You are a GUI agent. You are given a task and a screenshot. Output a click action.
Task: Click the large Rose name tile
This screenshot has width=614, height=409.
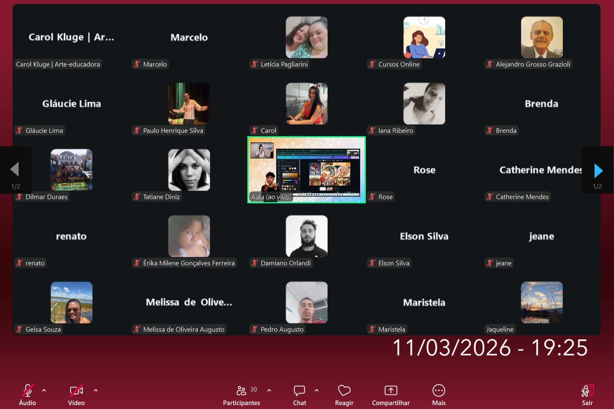(x=424, y=170)
